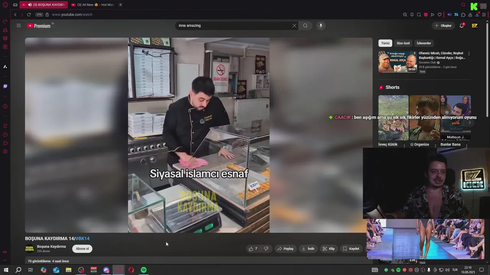Open the extensions puzzle piece menu

coord(463,15)
